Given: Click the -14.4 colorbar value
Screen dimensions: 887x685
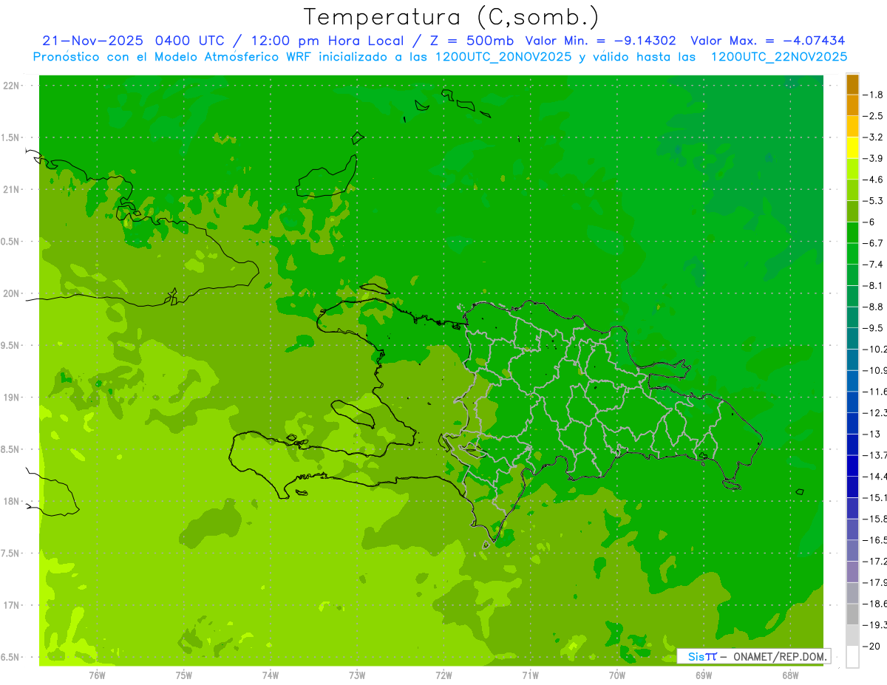Looking at the screenshot, I should click(874, 477).
